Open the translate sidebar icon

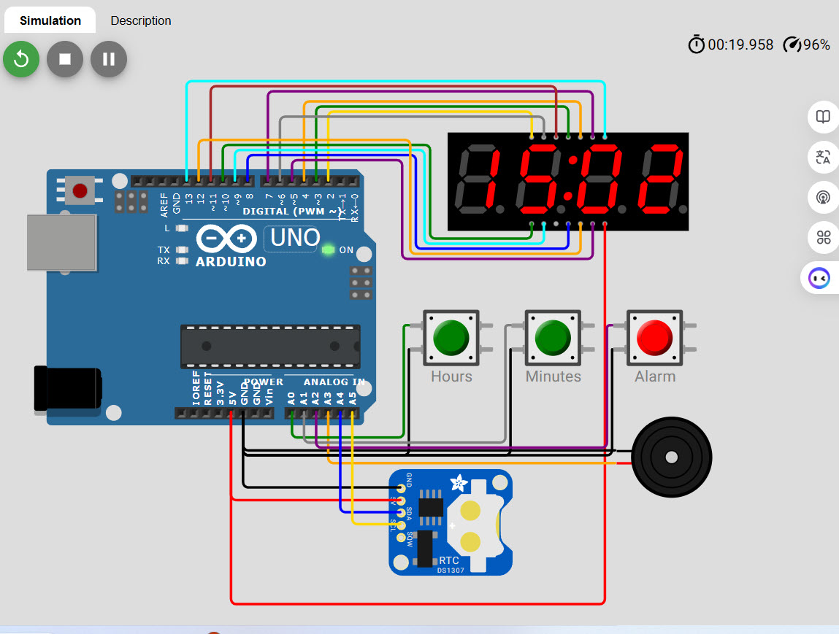823,157
